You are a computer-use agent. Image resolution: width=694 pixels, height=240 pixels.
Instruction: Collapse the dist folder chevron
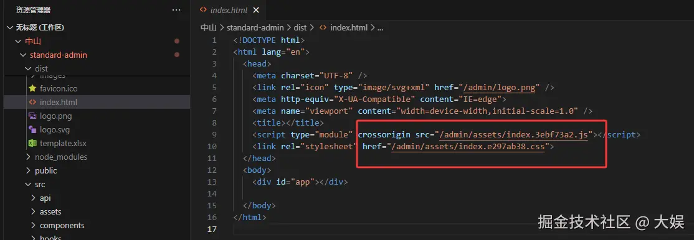coord(28,68)
